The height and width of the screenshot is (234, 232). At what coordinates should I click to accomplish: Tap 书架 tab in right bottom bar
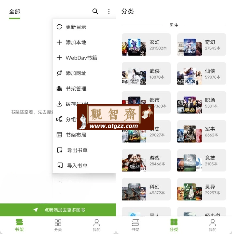click(135, 225)
